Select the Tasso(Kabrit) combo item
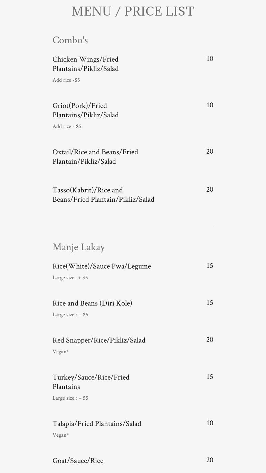Screen dimensions: 266x473 tap(103, 195)
